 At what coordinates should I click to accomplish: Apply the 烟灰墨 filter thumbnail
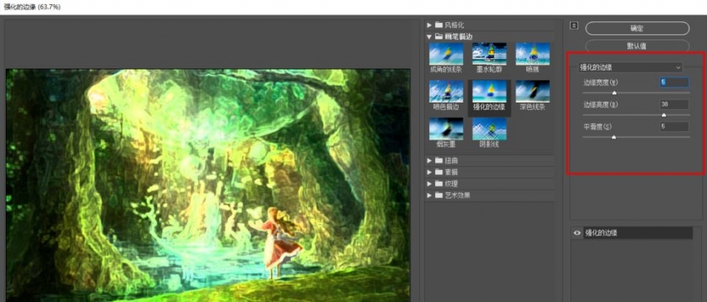[x=446, y=129]
